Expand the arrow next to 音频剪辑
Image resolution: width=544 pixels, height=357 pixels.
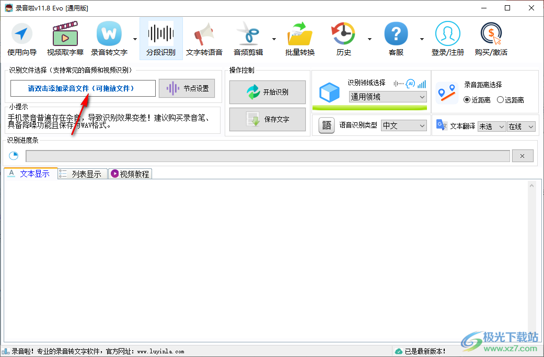(x=274, y=39)
